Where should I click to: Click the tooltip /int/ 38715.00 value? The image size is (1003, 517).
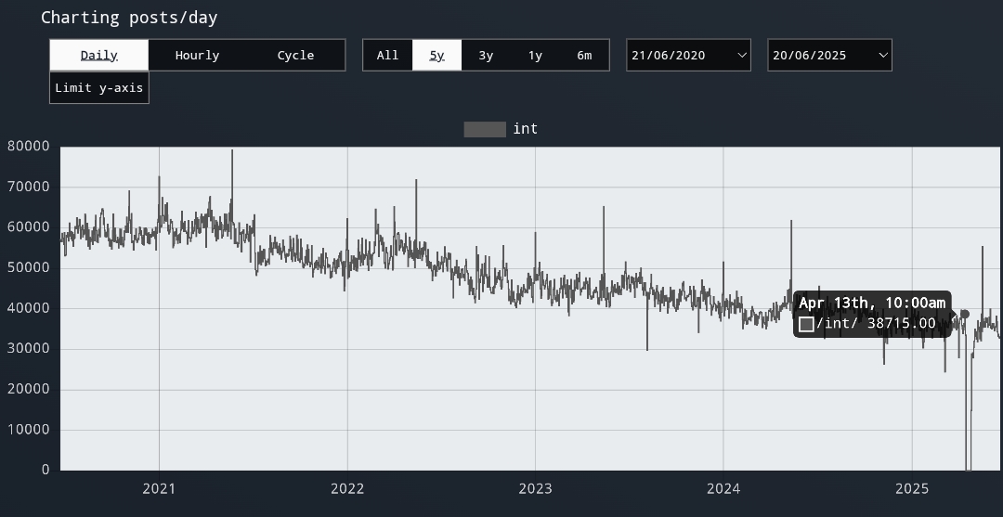(876, 323)
